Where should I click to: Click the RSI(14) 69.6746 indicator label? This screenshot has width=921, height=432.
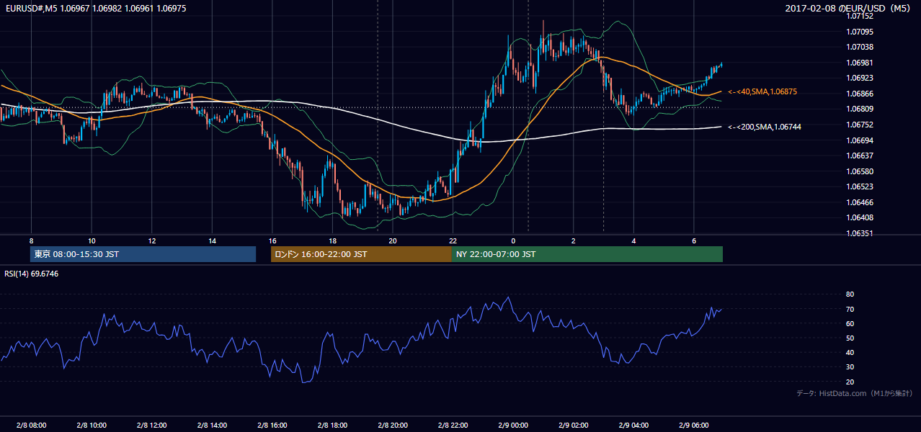tap(32, 274)
